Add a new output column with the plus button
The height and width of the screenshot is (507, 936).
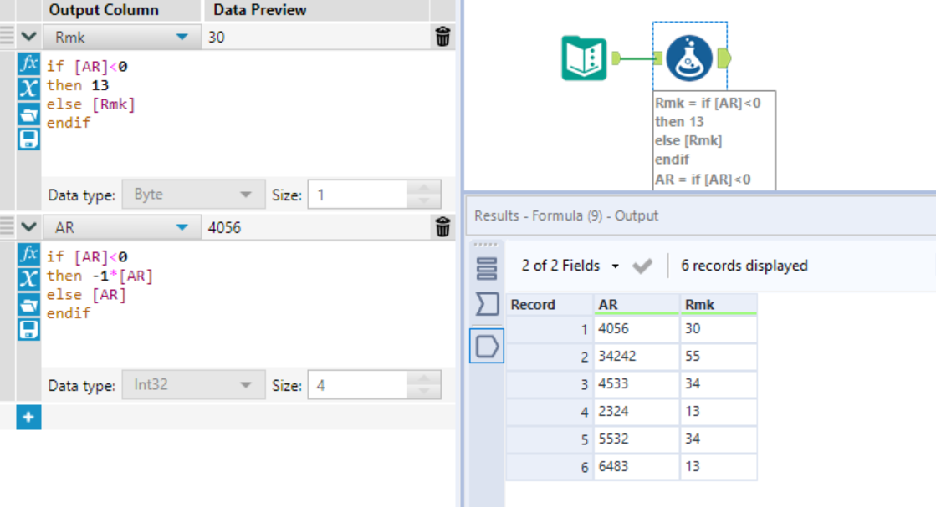[x=28, y=418]
